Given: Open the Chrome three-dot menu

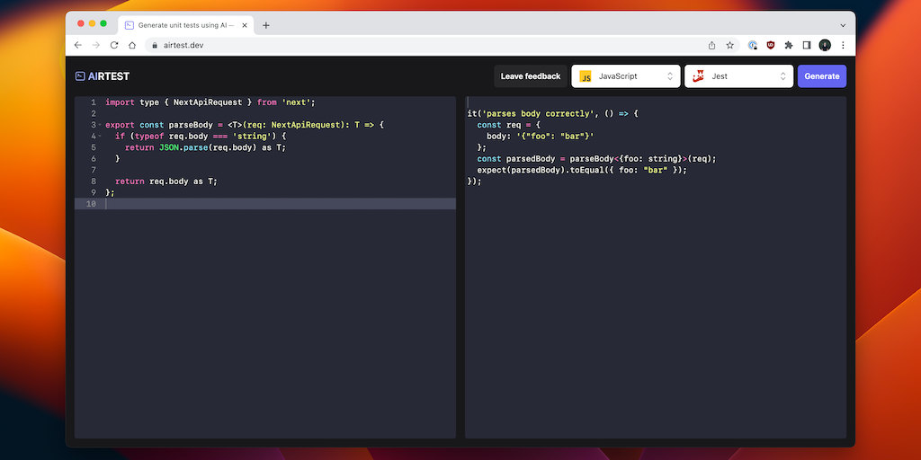Looking at the screenshot, I should [x=843, y=45].
